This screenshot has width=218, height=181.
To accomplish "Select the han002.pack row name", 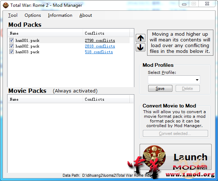I will (27, 46).
